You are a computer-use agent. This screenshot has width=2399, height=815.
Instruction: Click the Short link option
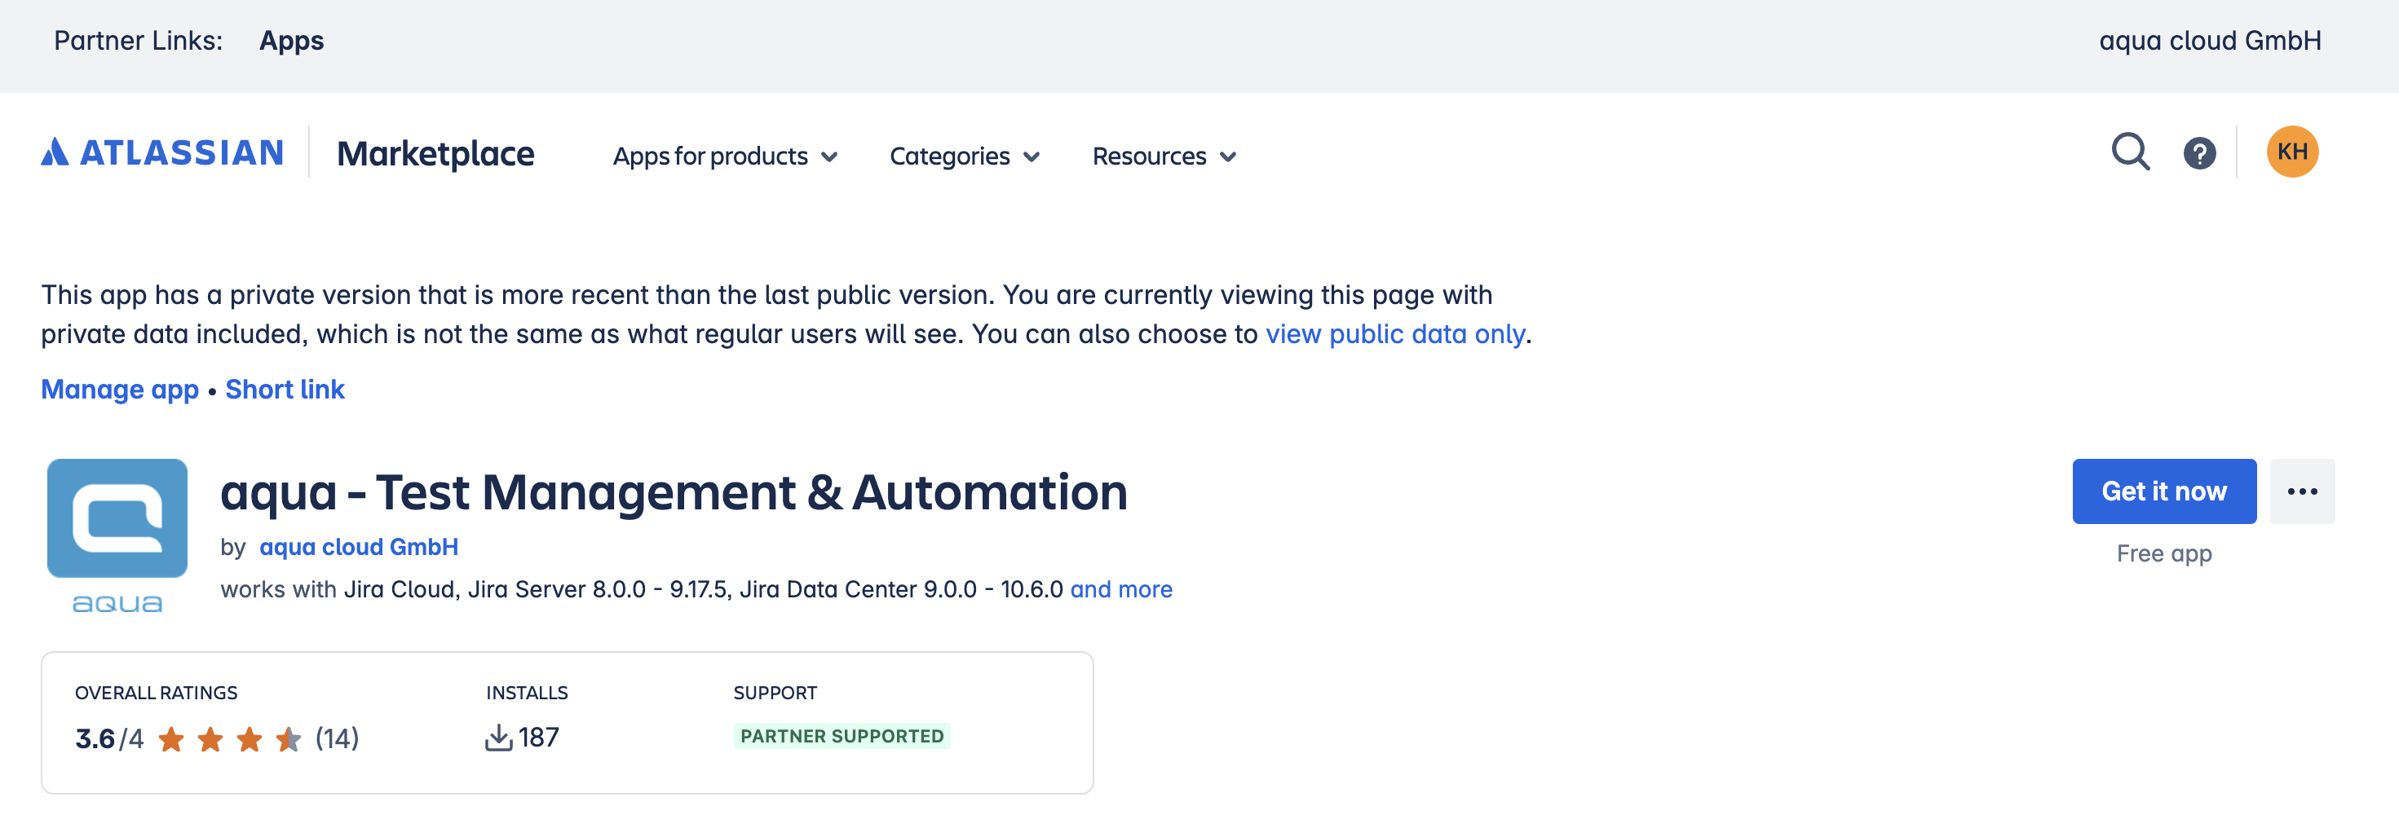[285, 389]
